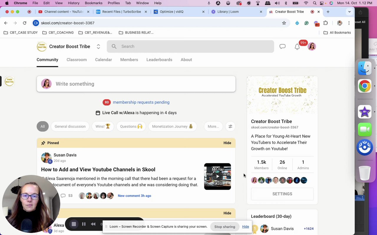Image resolution: width=377 pixels, height=235 pixels.
Task: Open New comment 3h ago link
Action: (134, 196)
